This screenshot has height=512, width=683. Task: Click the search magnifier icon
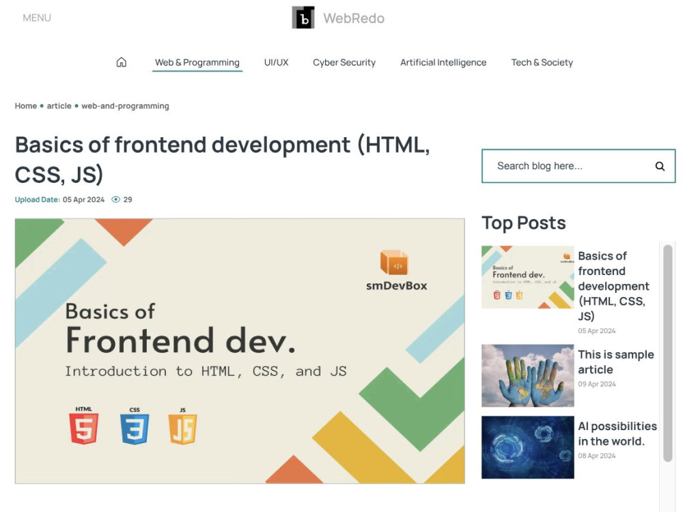coord(660,166)
